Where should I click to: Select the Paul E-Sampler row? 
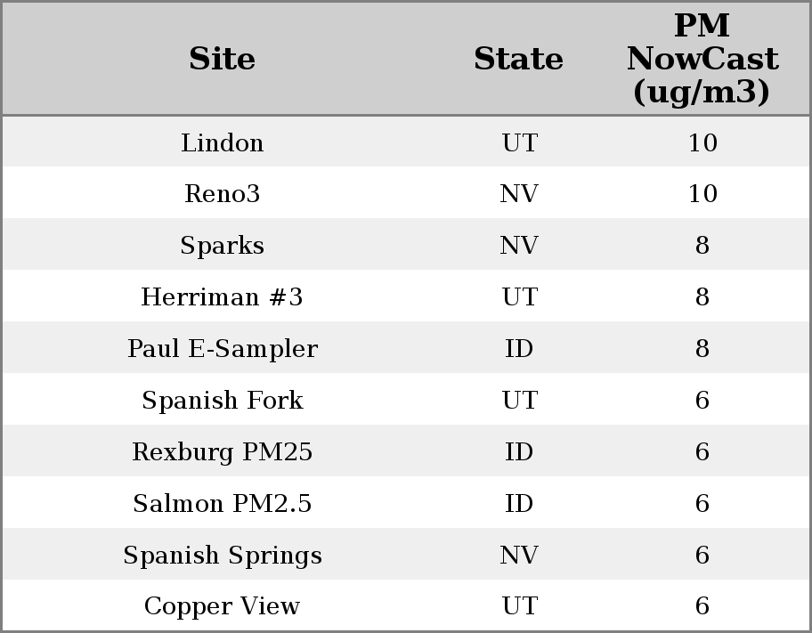(x=222, y=348)
